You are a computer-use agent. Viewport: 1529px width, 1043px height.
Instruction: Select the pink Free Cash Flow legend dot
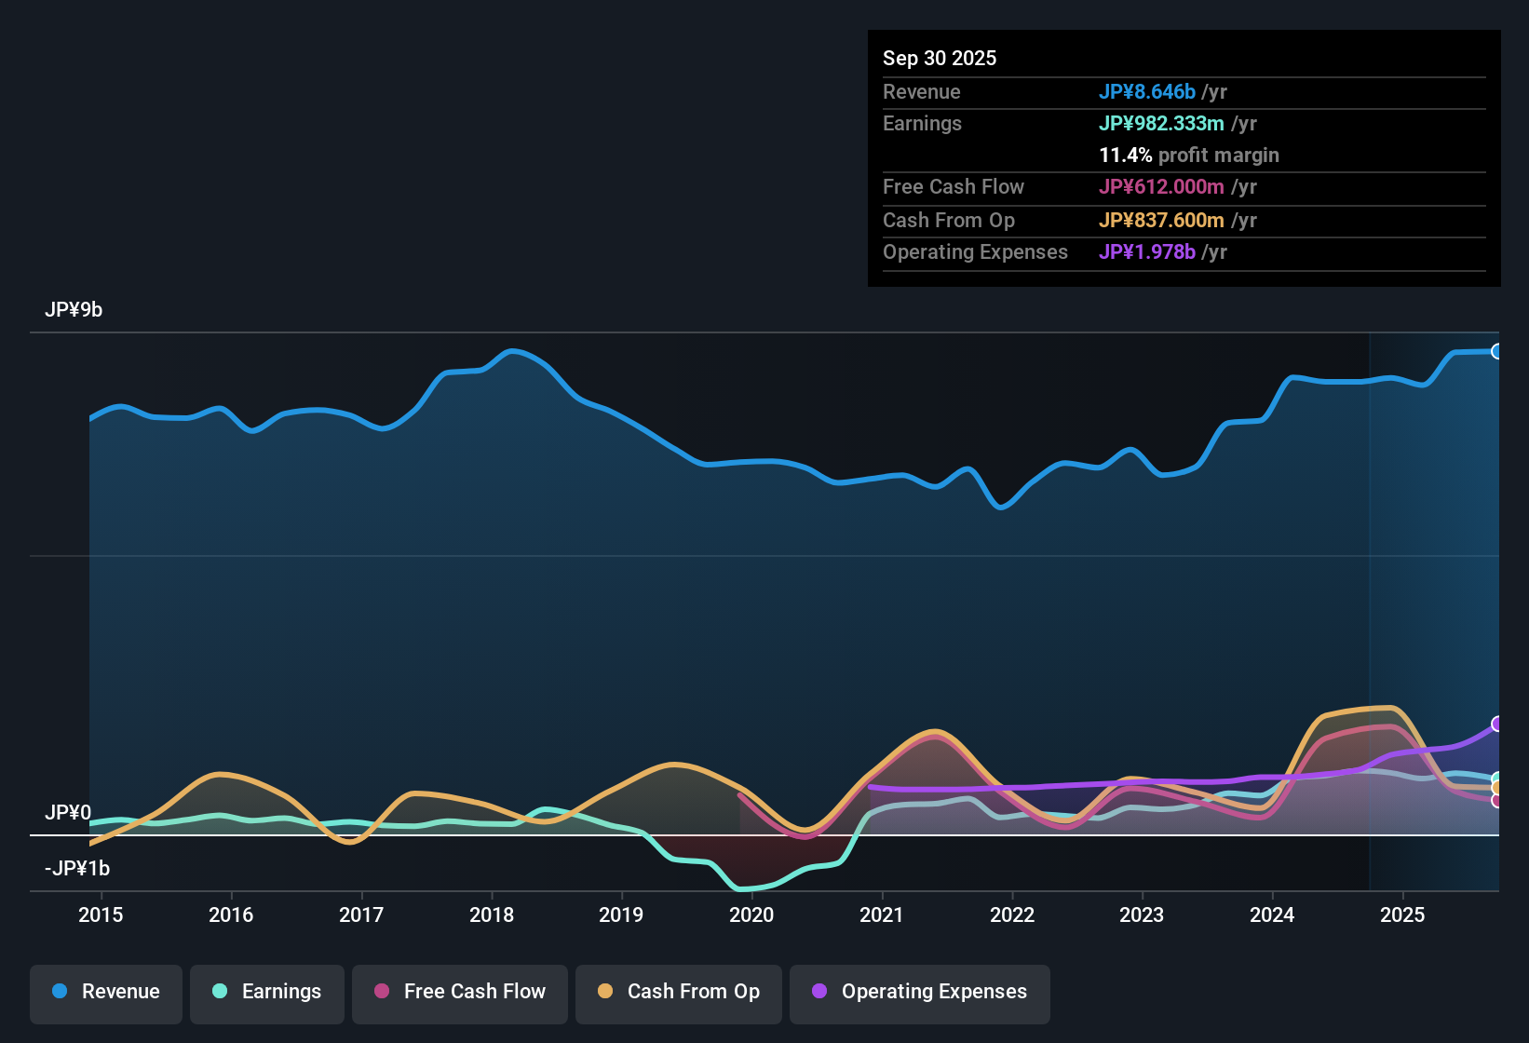click(x=380, y=992)
